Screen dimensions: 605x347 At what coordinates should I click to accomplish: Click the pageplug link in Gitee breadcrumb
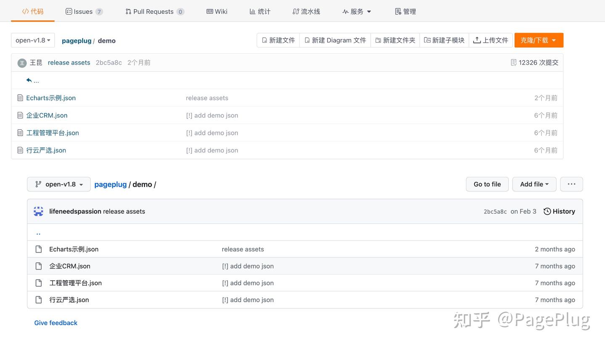pyautogui.click(x=76, y=41)
